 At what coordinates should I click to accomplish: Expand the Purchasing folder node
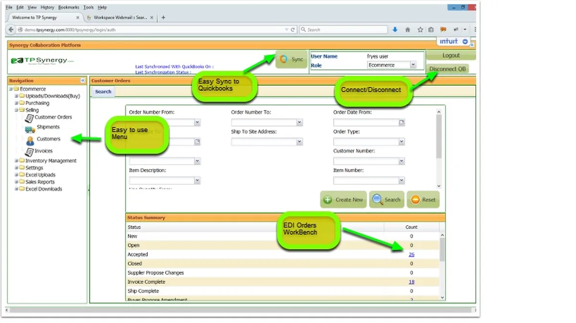16,103
